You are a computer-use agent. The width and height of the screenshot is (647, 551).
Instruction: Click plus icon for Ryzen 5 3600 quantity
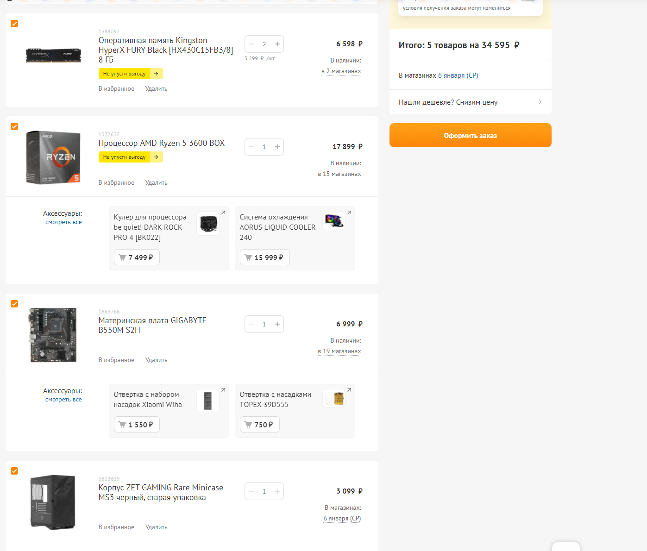(277, 147)
